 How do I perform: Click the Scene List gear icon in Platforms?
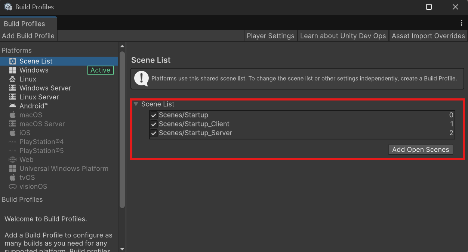(13, 61)
